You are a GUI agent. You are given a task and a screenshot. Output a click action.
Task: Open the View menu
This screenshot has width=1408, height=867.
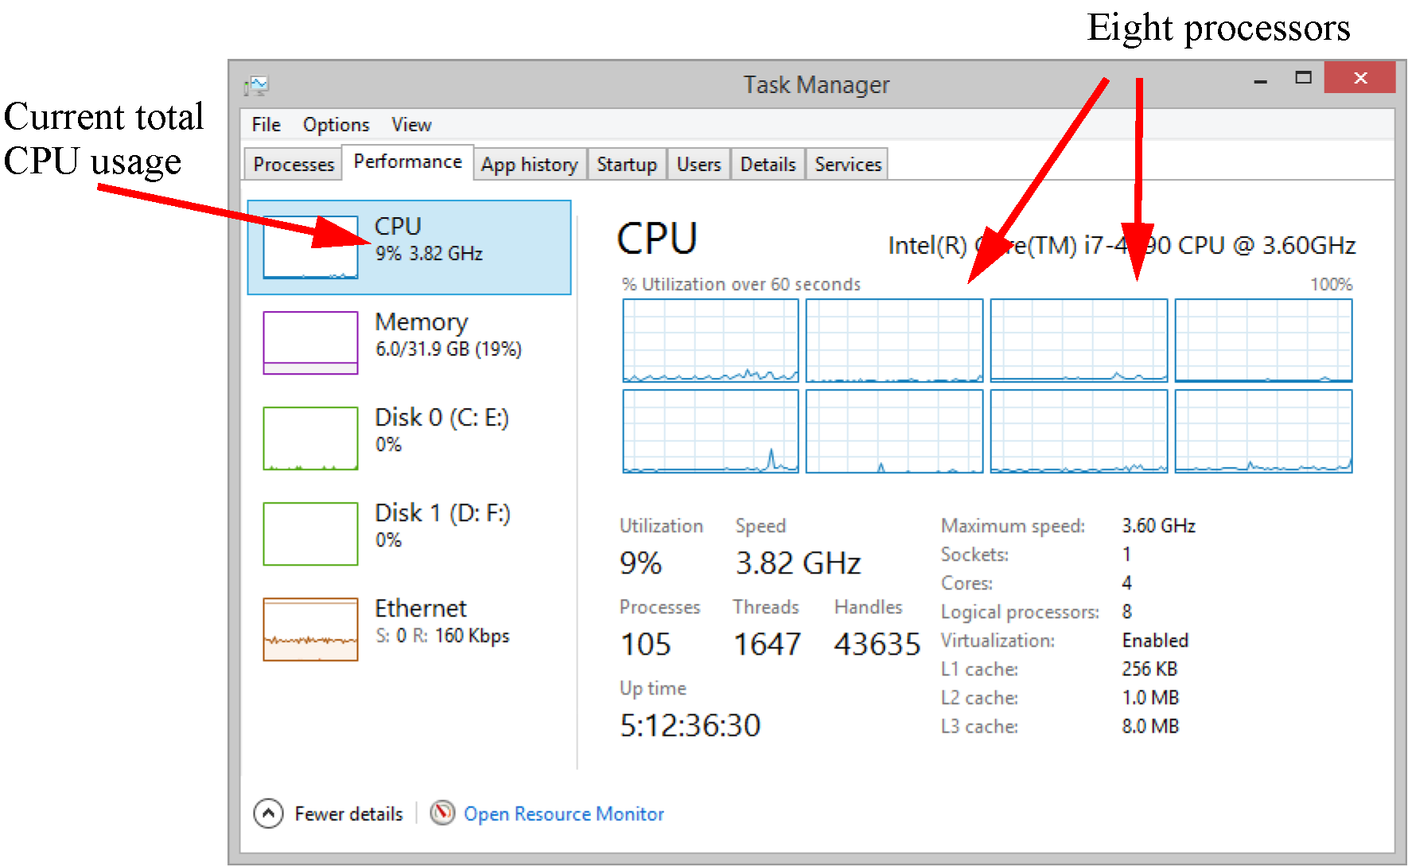click(x=410, y=125)
